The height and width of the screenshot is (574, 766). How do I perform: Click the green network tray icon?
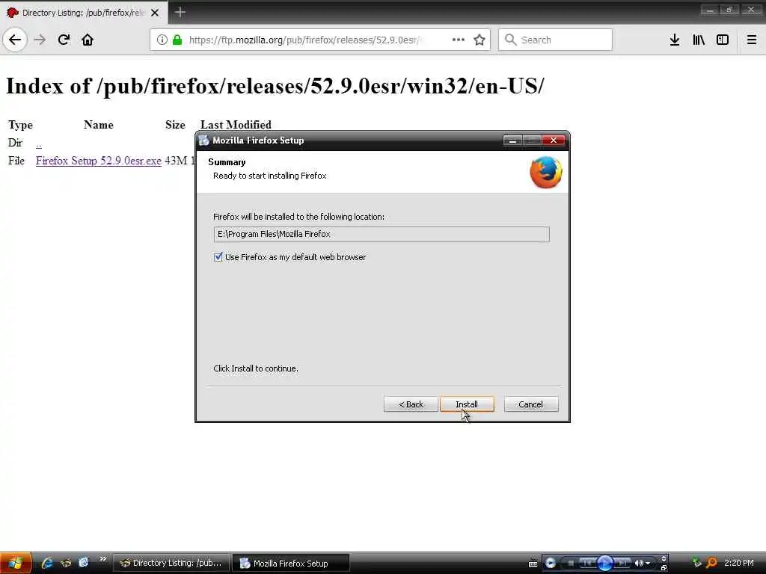point(697,563)
